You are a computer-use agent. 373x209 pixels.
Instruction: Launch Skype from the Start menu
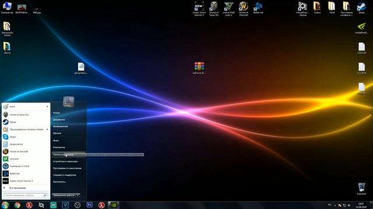[x=26, y=137]
